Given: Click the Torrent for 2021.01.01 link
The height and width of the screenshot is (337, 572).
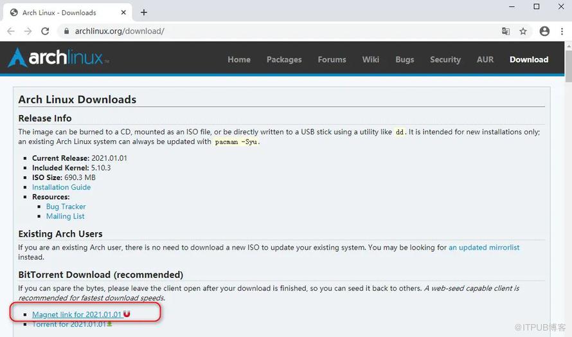Looking at the screenshot, I should click(69, 324).
